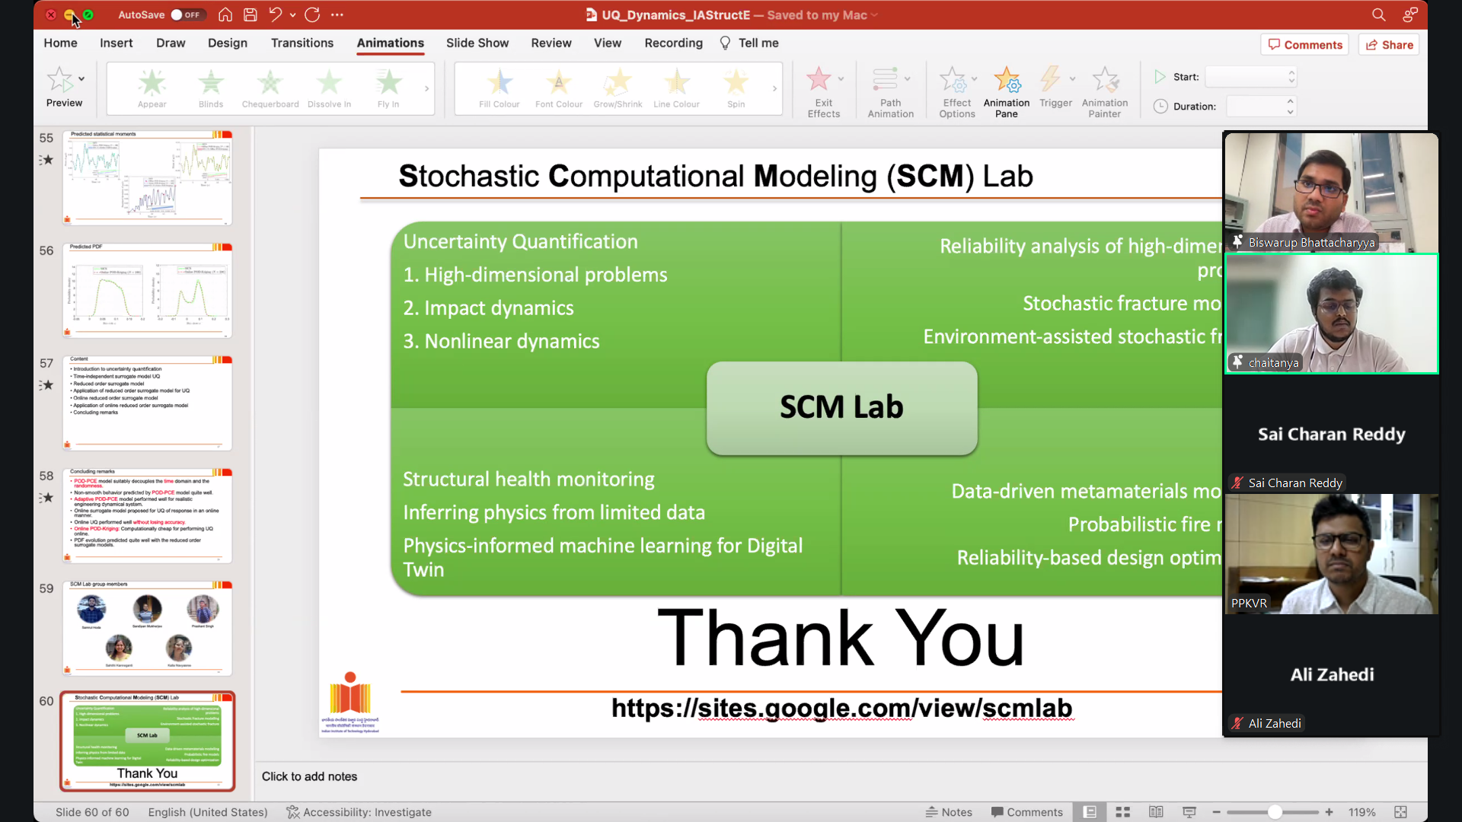The width and height of the screenshot is (1462, 822).
Task: Open the Transitions tab
Action: [302, 43]
